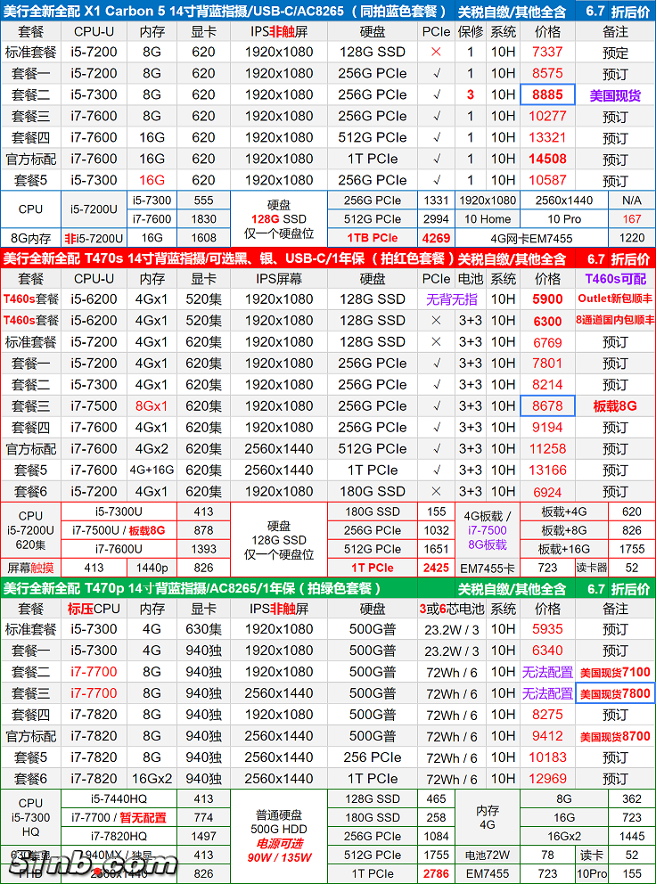The width and height of the screenshot is (656, 884).
Task: Select price 7337 in the X1 Carbon table
Action: (547, 52)
